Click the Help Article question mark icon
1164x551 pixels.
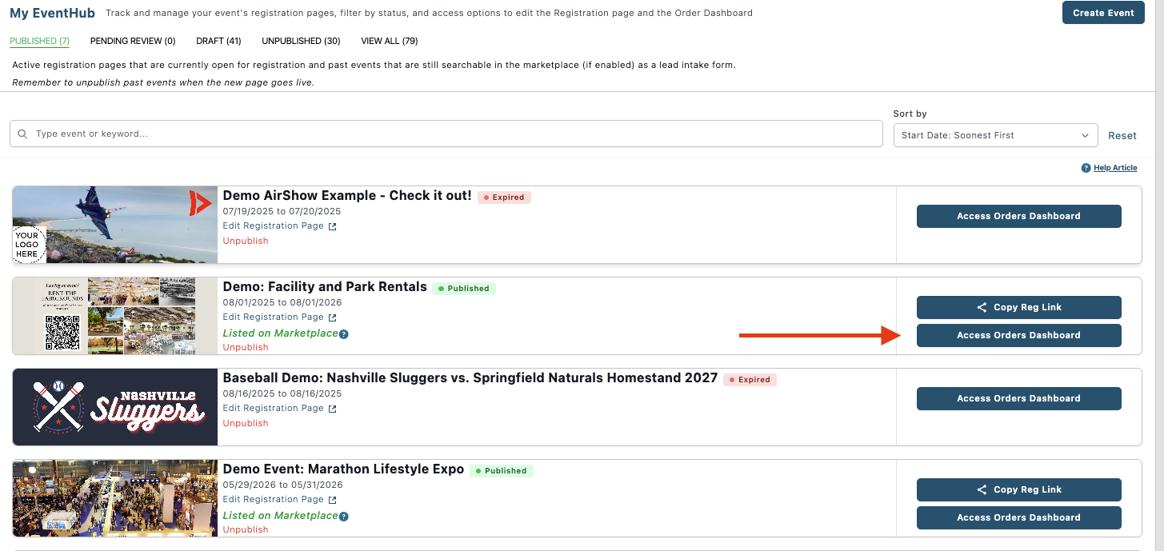(1086, 168)
